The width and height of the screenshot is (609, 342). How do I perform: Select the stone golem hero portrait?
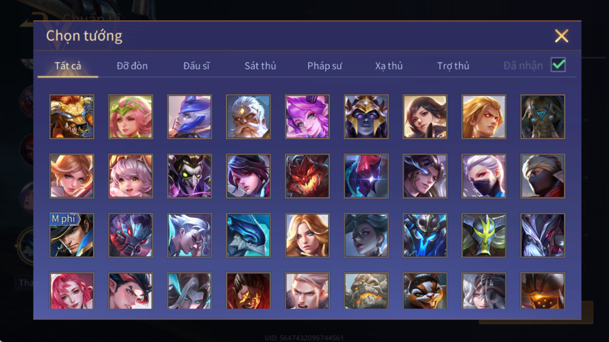(x=366, y=291)
